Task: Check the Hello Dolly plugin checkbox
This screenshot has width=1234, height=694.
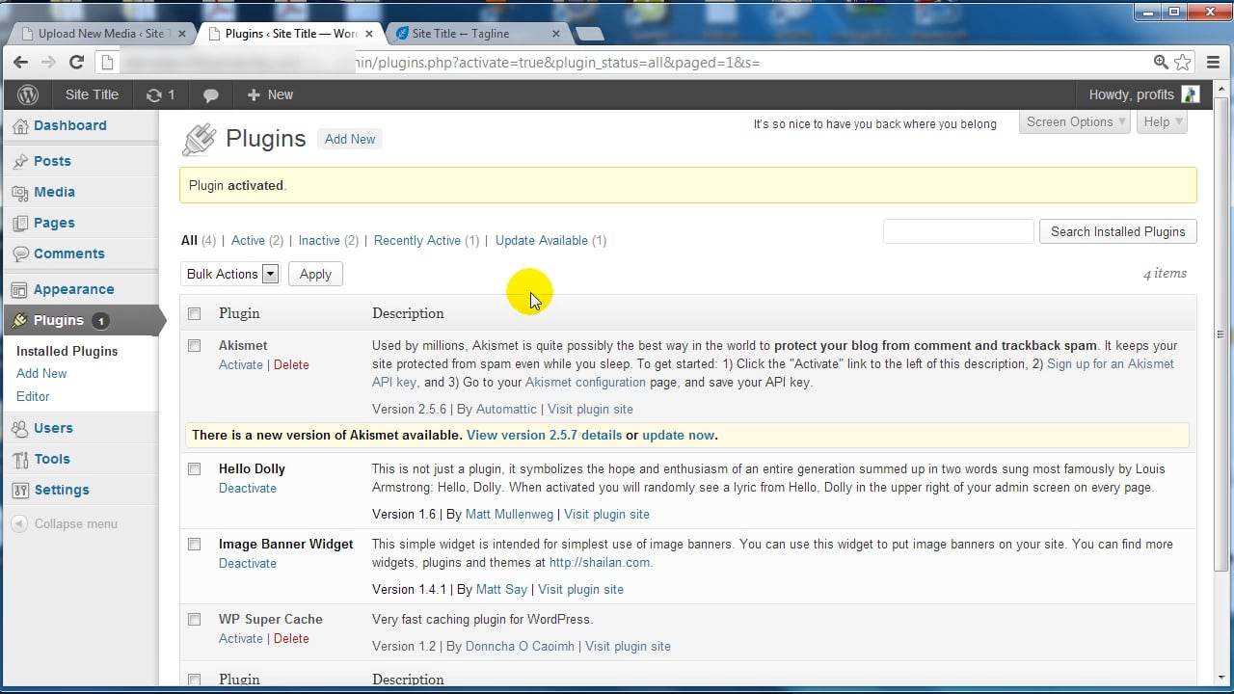Action: pos(194,468)
